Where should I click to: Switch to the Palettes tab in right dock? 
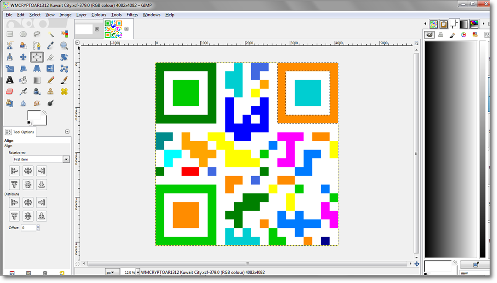coord(474,24)
